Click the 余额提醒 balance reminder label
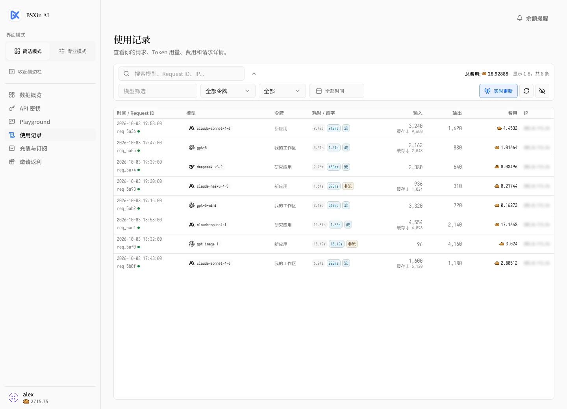This screenshot has width=567, height=409. coord(537,18)
